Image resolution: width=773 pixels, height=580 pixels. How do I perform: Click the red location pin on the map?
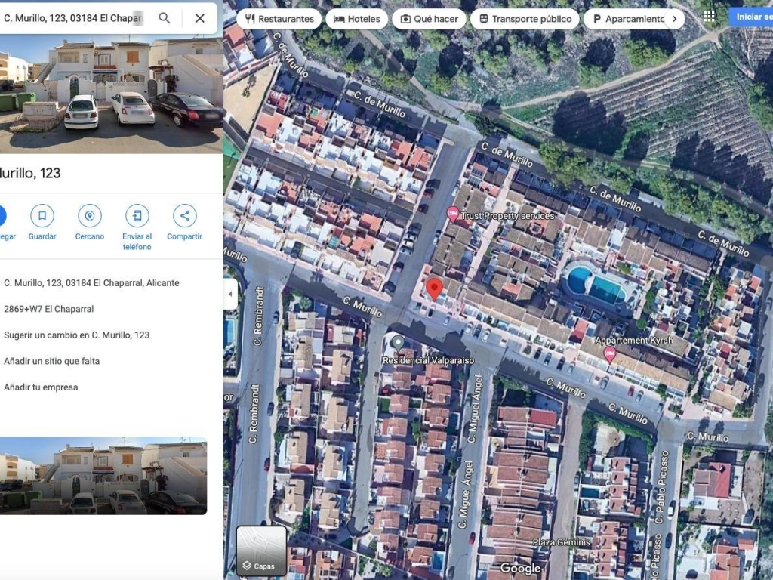[x=434, y=289]
